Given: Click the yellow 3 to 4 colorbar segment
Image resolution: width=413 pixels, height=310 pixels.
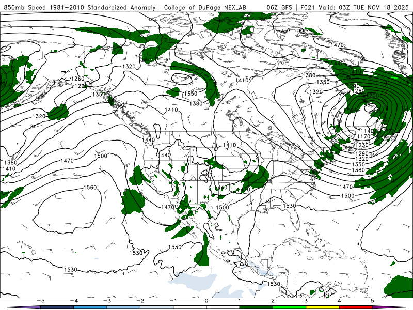Looking at the screenshot, I should tap(323, 307).
